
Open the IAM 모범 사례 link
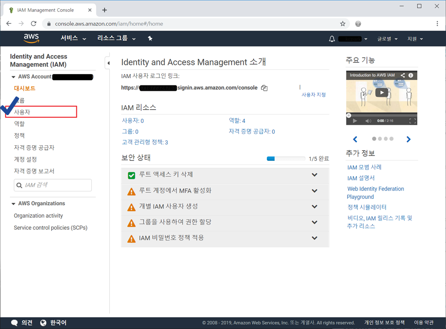click(364, 167)
